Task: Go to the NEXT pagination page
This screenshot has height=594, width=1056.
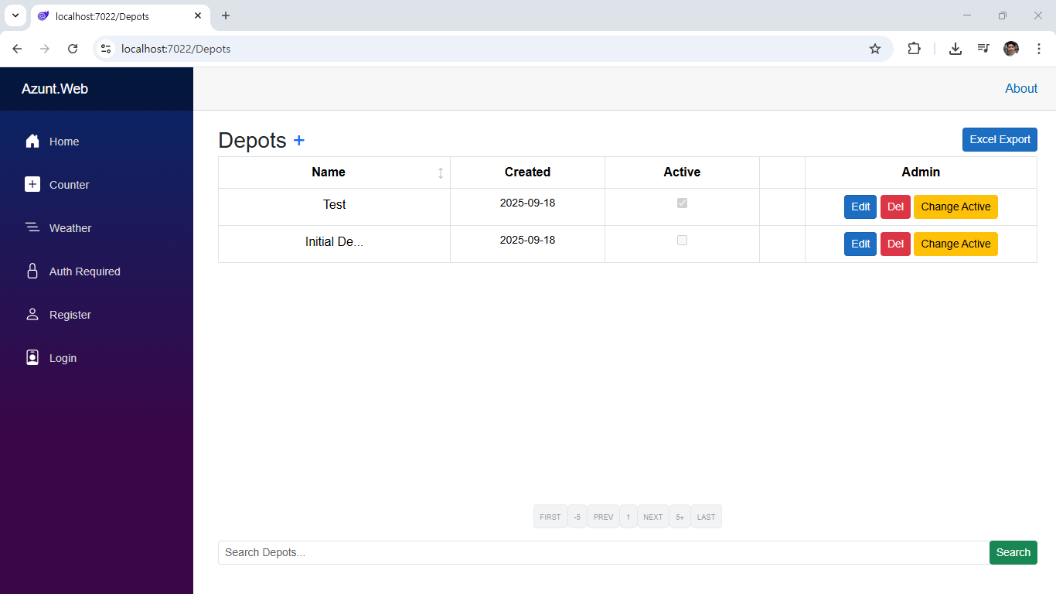Action: (653, 517)
